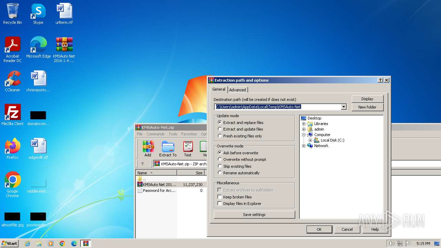Viewport: 441px width, 248px height.
Task: Open WinRAR Commands menu
Action: tap(155, 134)
